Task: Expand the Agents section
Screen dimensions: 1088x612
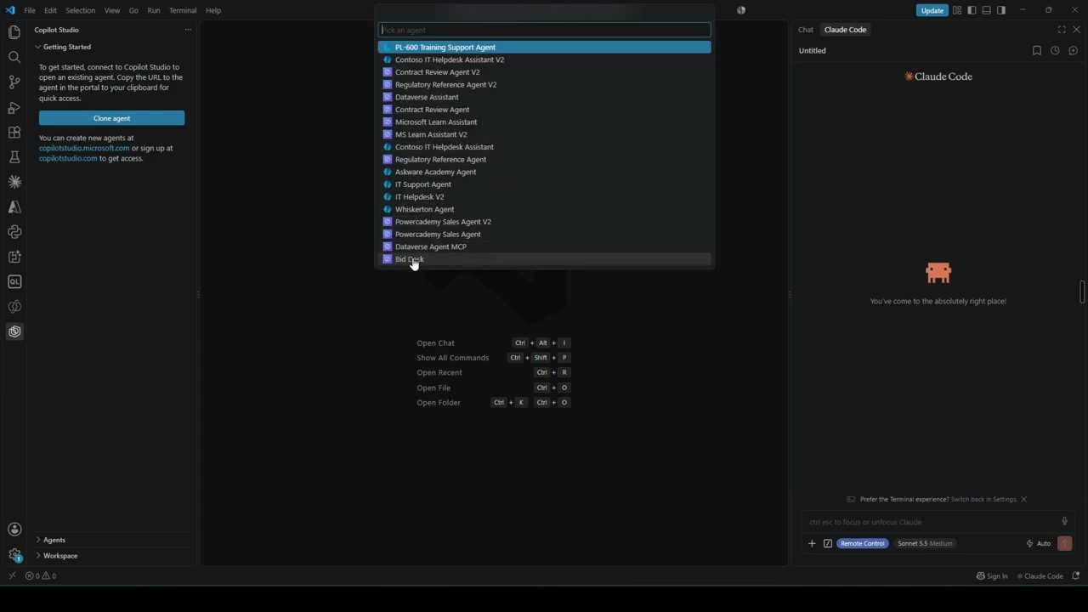Action: point(54,540)
